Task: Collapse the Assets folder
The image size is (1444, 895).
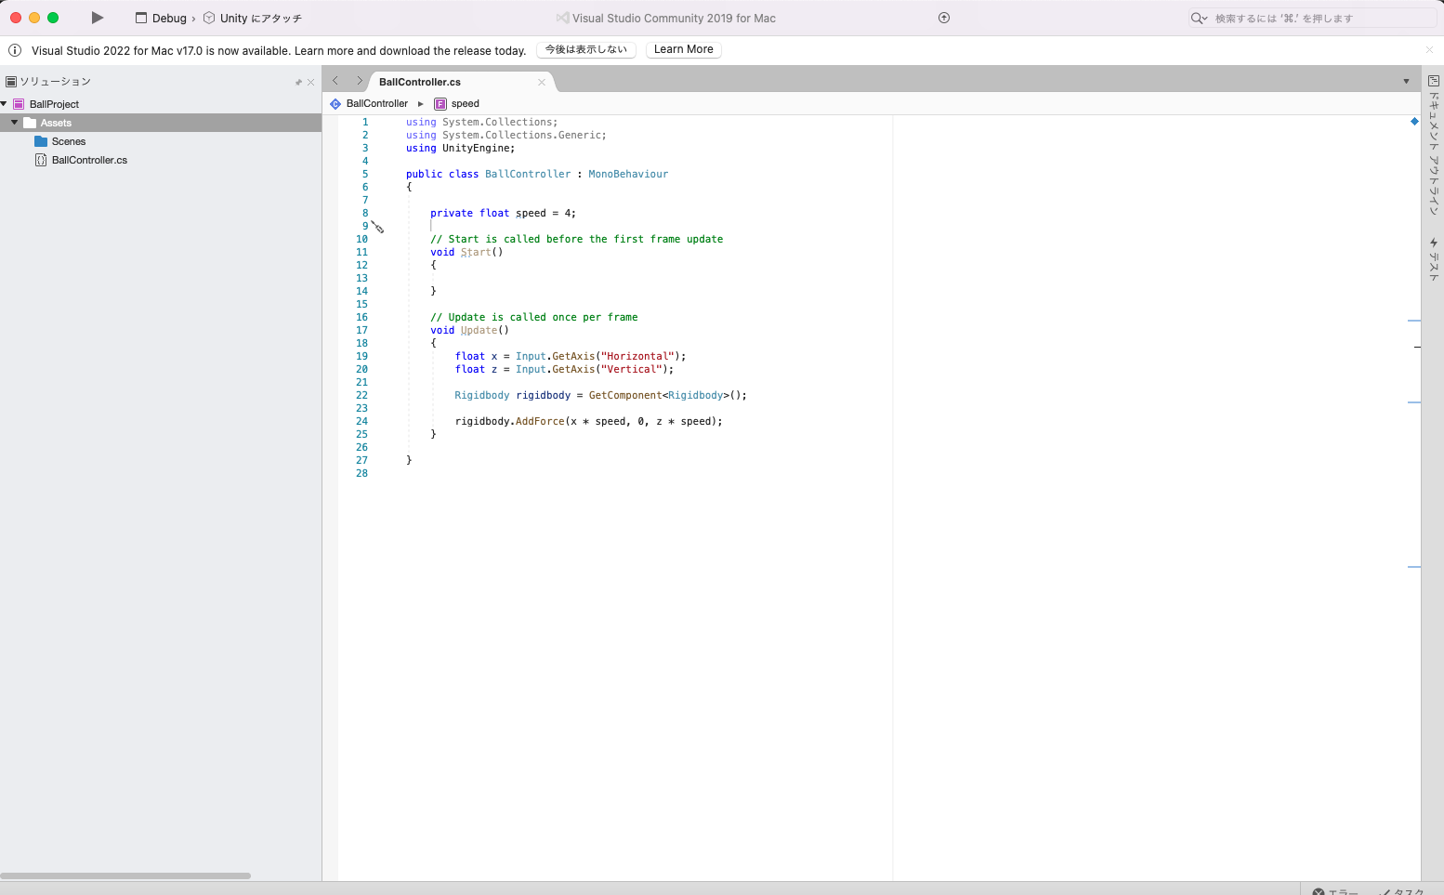Action: pyautogui.click(x=15, y=123)
